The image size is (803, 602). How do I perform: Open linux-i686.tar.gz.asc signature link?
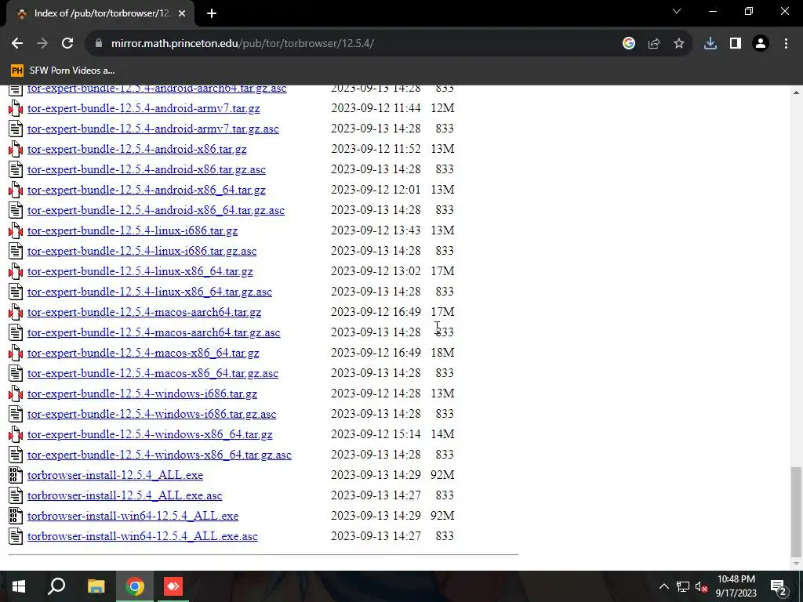click(x=142, y=251)
